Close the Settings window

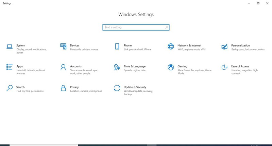coord(267,3)
